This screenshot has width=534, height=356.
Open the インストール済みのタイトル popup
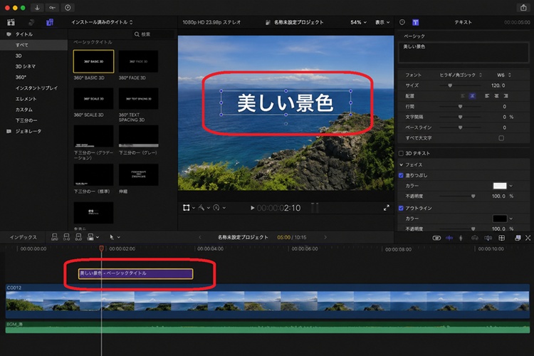click(x=102, y=22)
